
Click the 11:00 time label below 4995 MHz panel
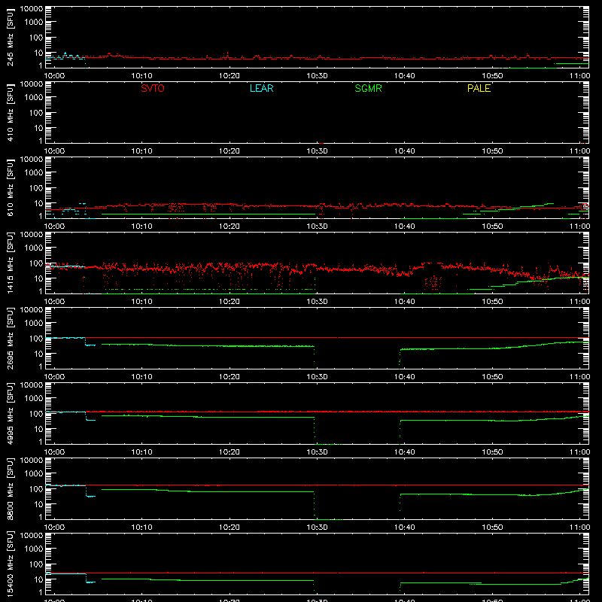[x=579, y=452]
